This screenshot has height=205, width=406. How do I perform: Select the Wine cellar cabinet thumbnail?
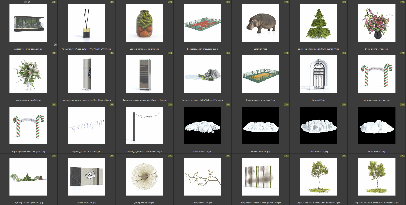144,74
